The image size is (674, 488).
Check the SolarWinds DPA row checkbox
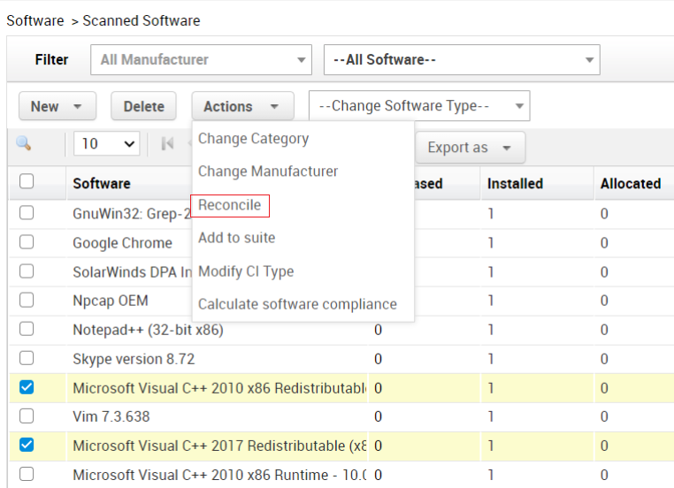(x=27, y=271)
